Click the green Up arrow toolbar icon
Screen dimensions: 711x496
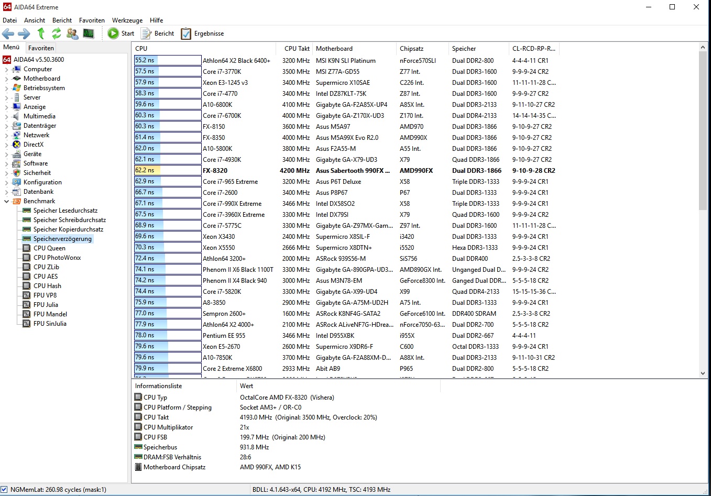[x=41, y=34]
